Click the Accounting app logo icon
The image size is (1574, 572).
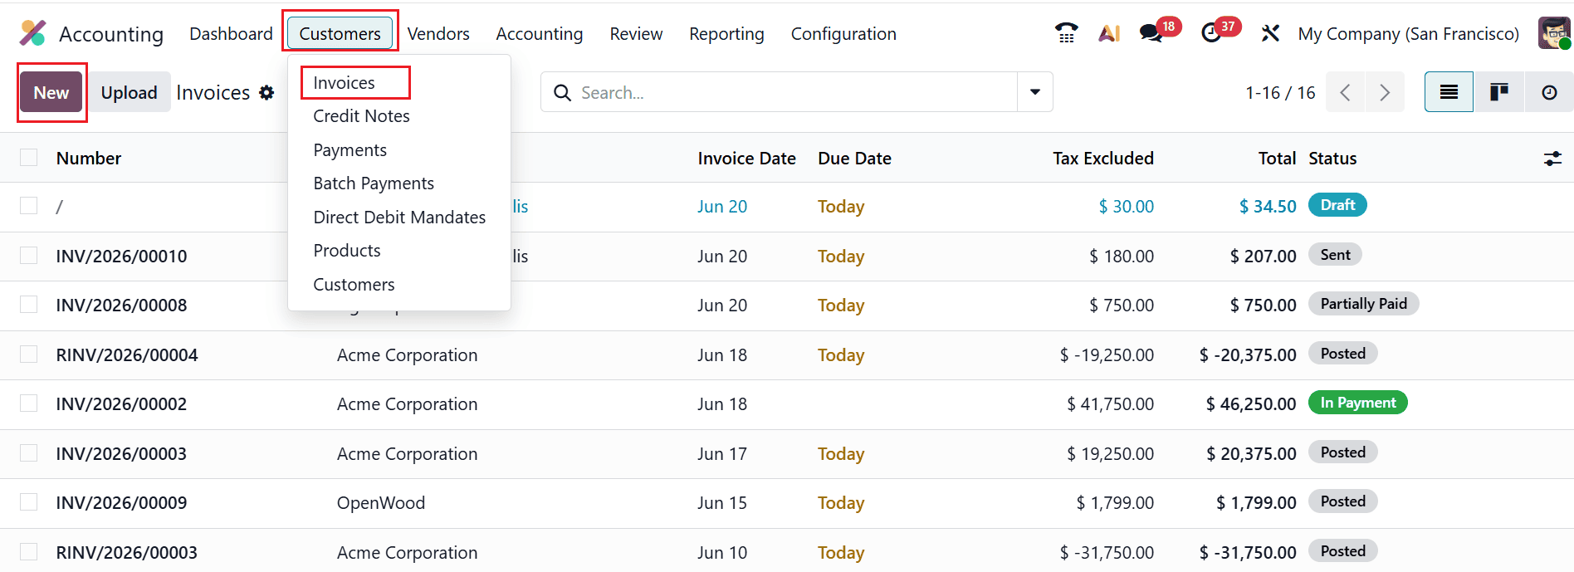click(x=33, y=33)
